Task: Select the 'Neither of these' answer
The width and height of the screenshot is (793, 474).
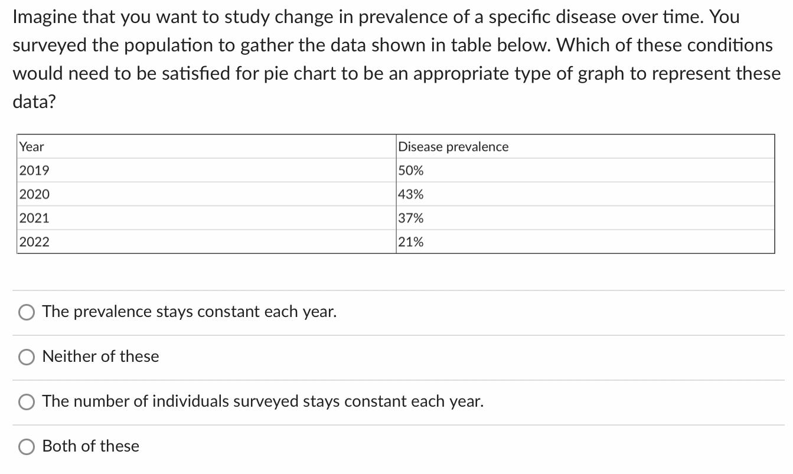Action: pos(100,357)
